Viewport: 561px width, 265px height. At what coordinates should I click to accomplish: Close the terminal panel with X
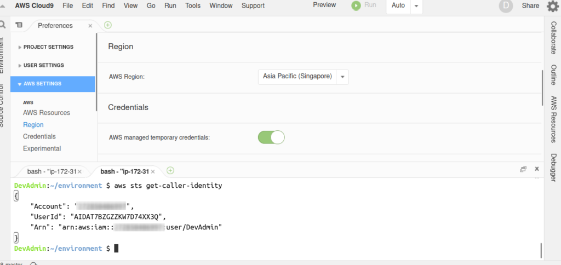click(537, 169)
